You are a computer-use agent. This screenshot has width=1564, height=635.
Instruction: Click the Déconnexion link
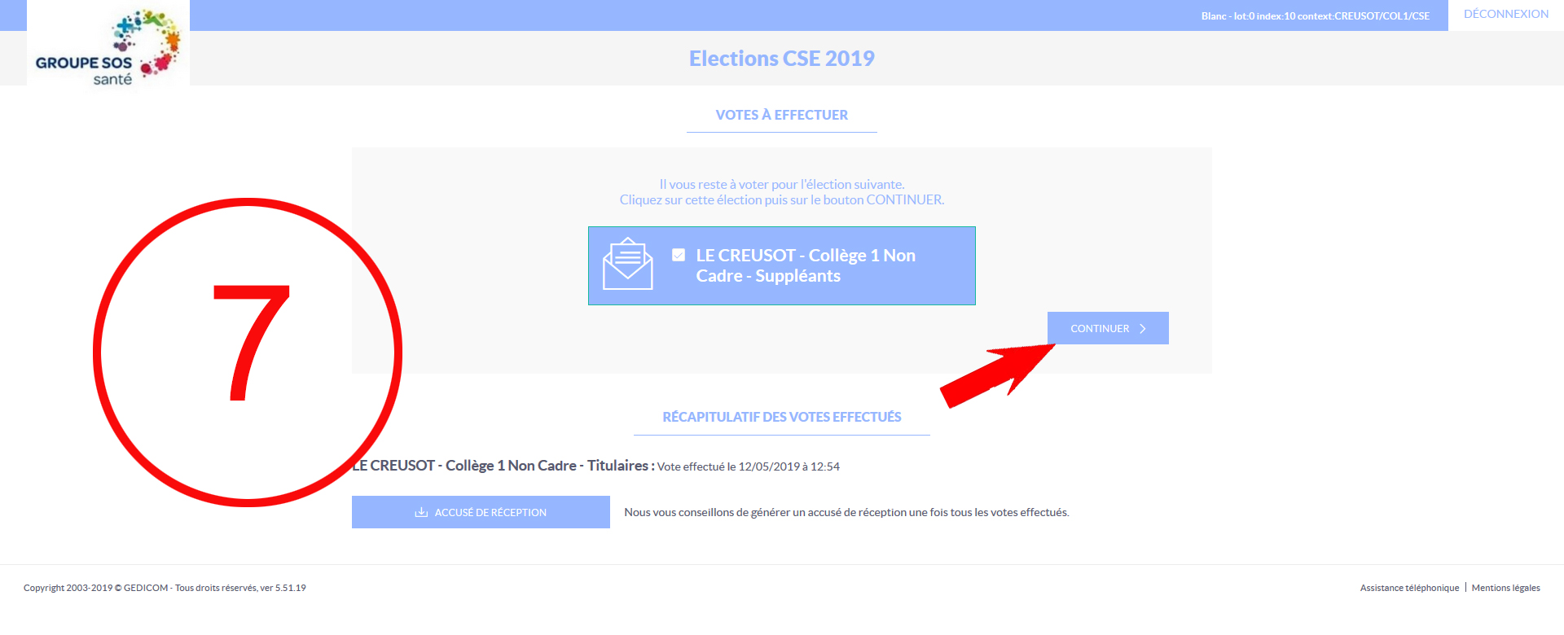1506,14
